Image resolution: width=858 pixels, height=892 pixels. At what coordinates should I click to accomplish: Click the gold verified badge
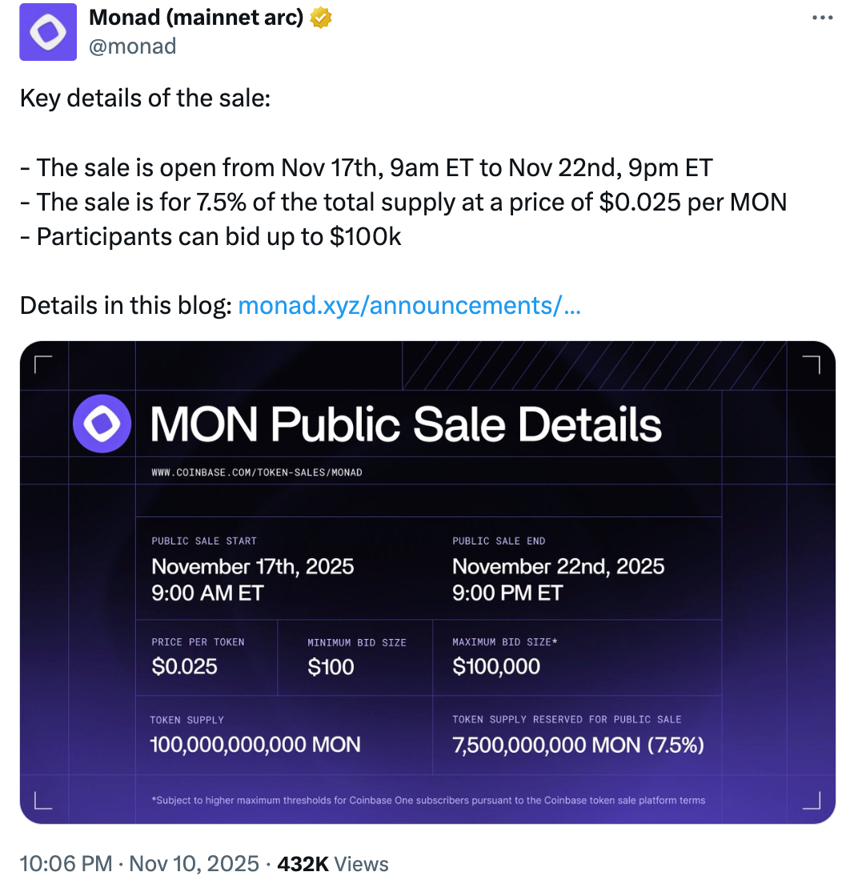(321, 18)
